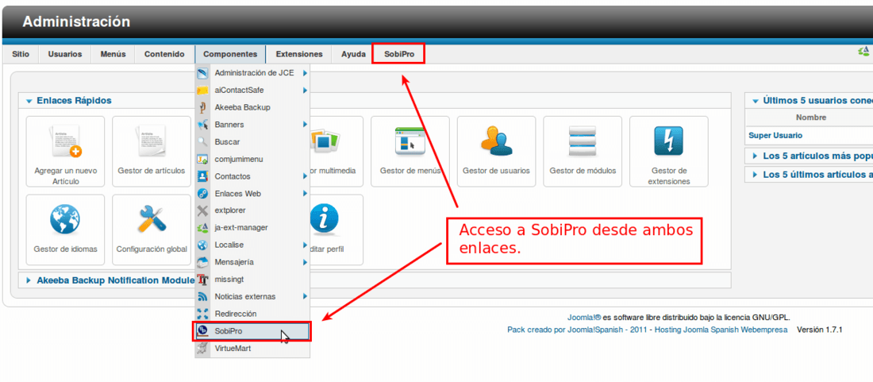Viewport: 873px width, 382px height.
Task: Open the Gestor de artículos icon
Action: 151,152
